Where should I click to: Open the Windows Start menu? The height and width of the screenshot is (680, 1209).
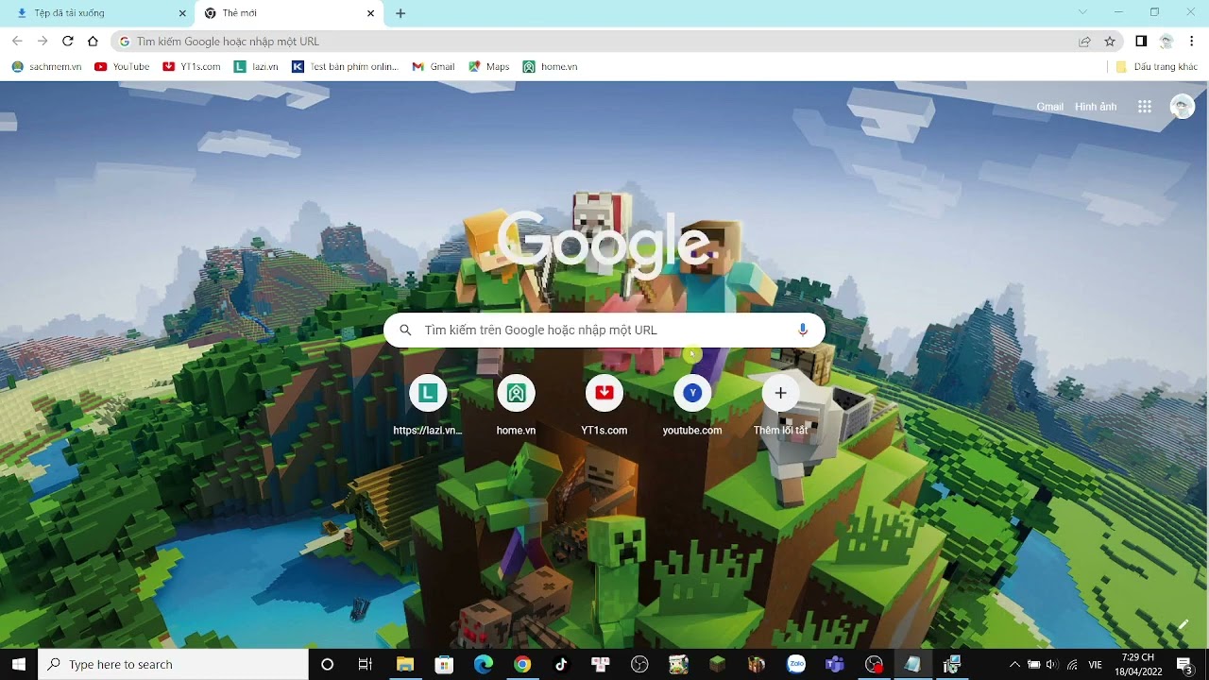(x=19, y=664)
